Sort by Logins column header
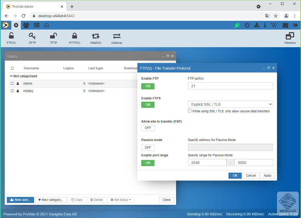 (68, 68)
